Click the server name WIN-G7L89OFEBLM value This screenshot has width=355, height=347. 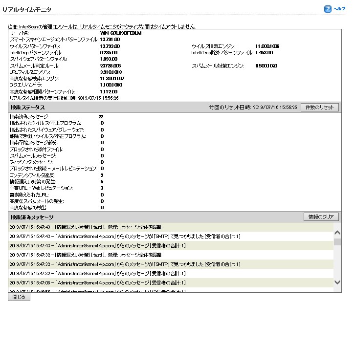pyautogui.click(x=120, y=33)
